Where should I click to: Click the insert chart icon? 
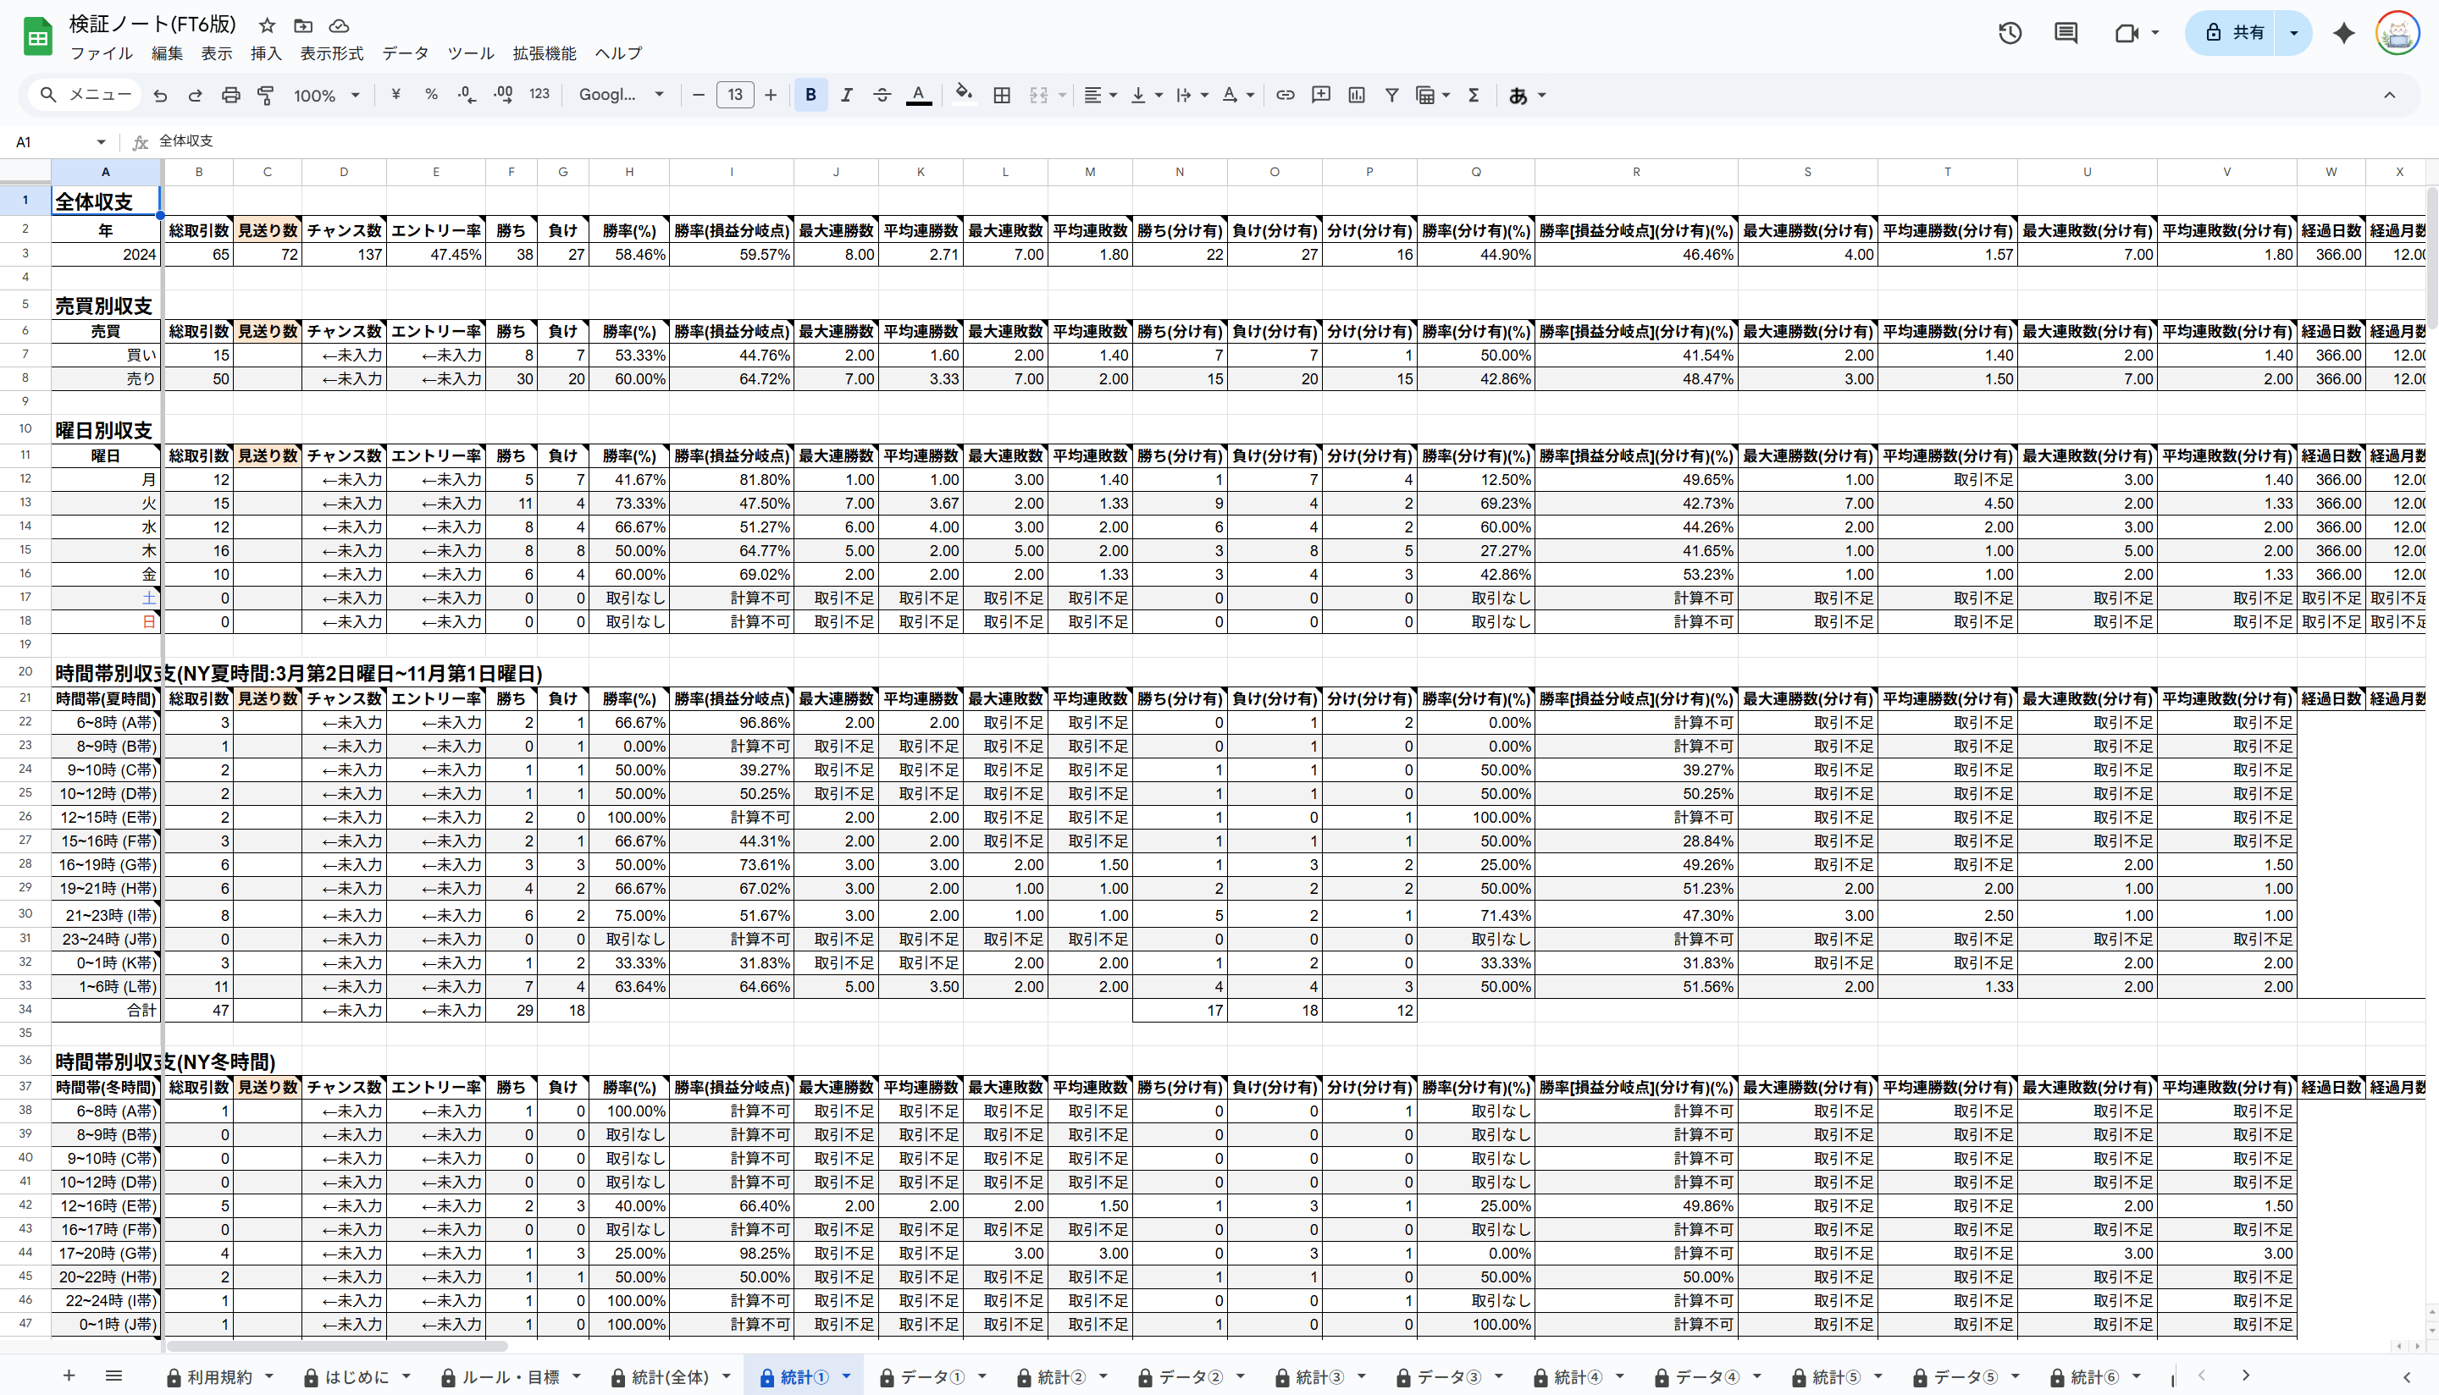click(1356, 95)
